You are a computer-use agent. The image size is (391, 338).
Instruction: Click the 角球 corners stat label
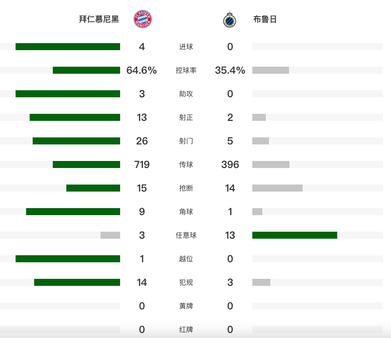point(186,212)
